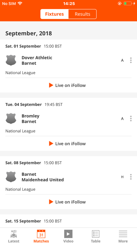Screen dimensions: 137x244
Task: Select the Dover Athletic Barnet fixture
Action: point(68,60)
